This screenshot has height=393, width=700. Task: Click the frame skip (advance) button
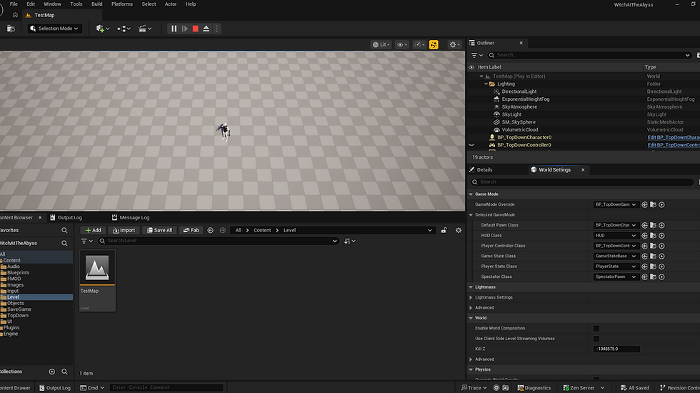[x=185, y=29]
